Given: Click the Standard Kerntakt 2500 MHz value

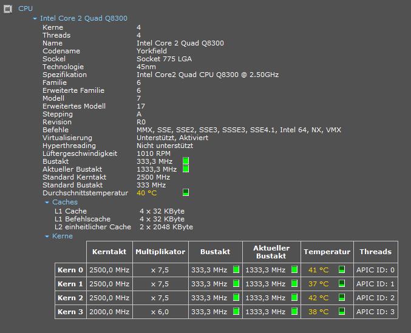Looking at the screenshot, I should click(153, 177).
